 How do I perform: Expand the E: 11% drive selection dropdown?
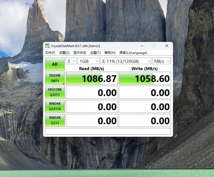126,61
